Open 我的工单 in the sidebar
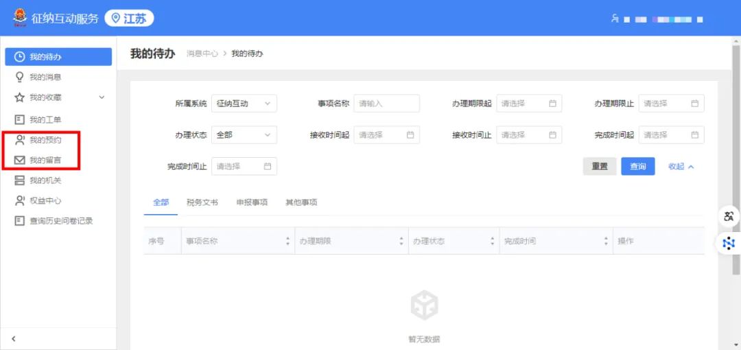The image size is (741, 350). (45, 119)
